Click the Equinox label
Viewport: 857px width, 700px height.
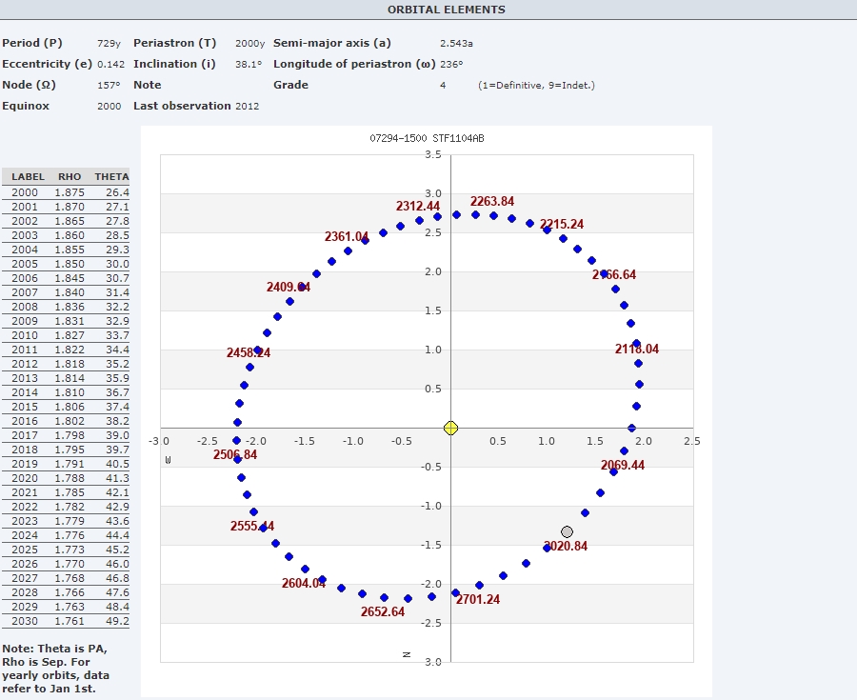26,106
